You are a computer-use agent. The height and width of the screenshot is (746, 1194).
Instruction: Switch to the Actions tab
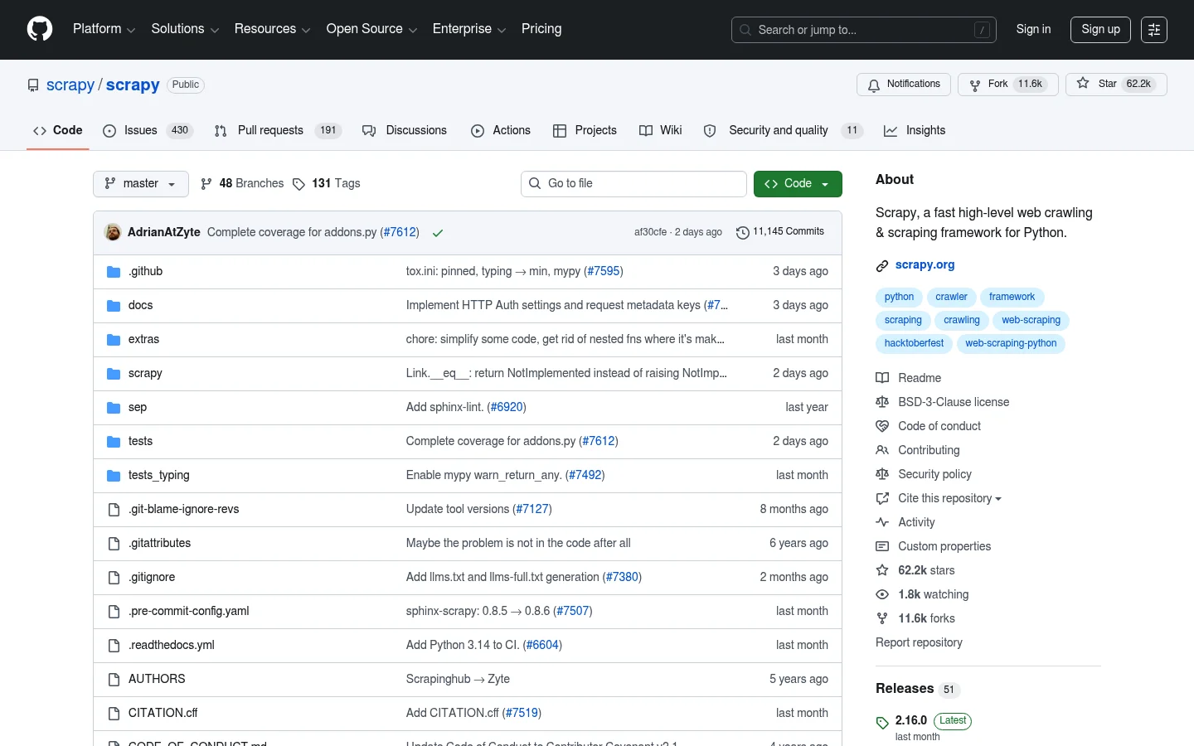tap(501, 130)
